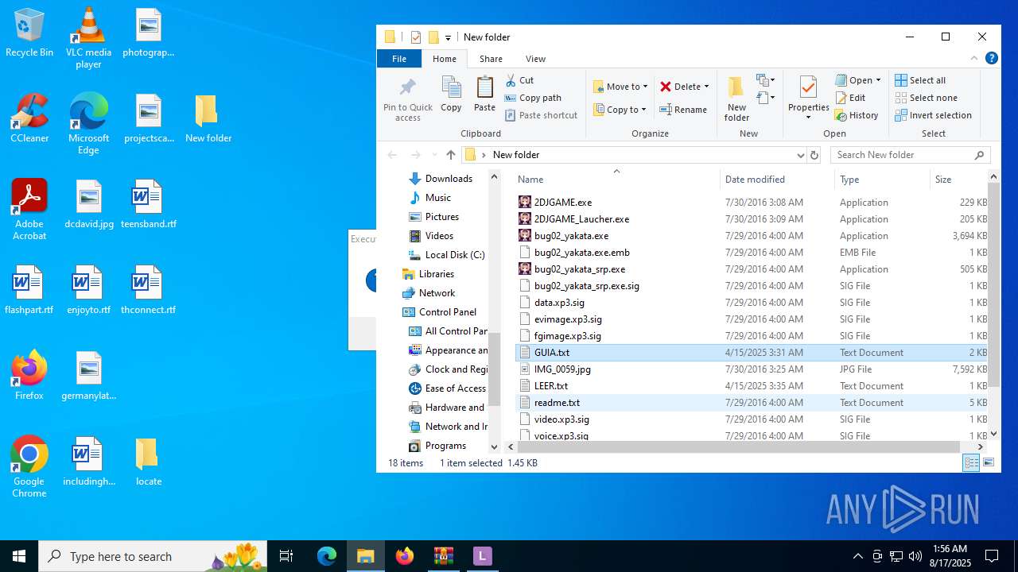
Task: Switch to the Share ribbon tab
Action: point(491,59)
